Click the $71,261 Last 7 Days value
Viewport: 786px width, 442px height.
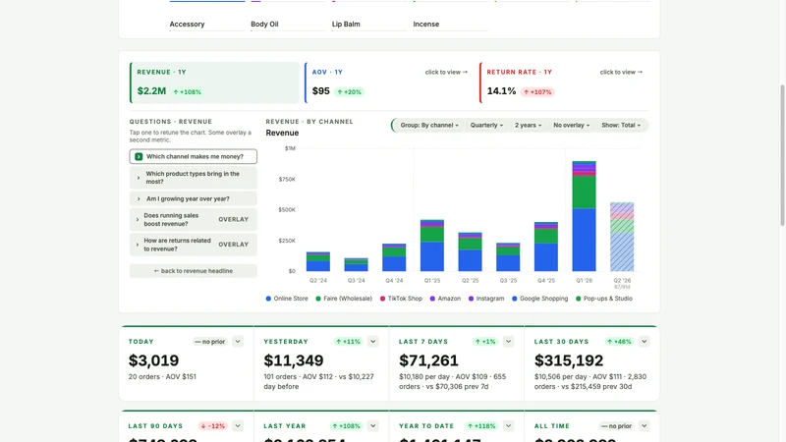click(x=428, y=360)
